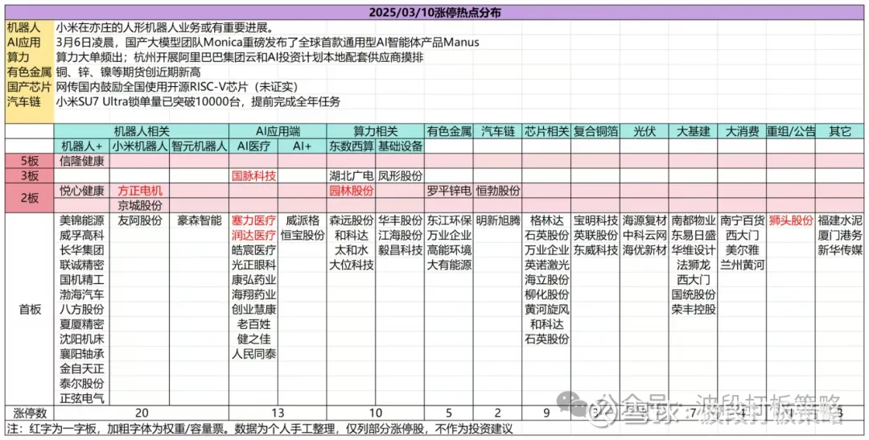This screenshot has width=869, height=440.
Task: Select the AI应用端 column header
Action: coord(278,131)
